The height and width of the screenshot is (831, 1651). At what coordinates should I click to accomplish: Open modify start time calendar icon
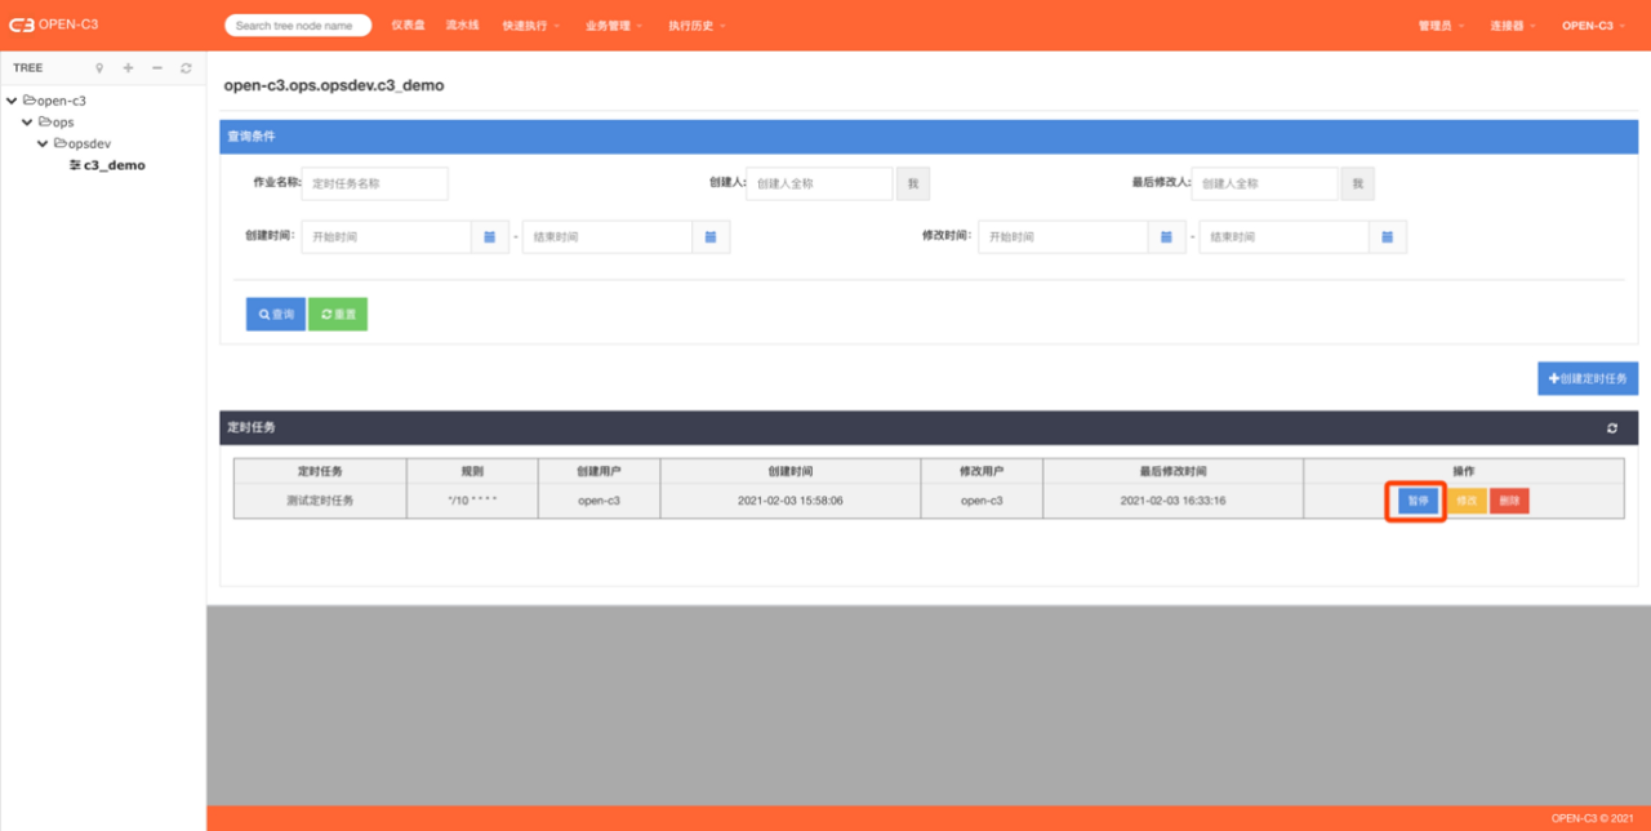tap(1166, 237)
